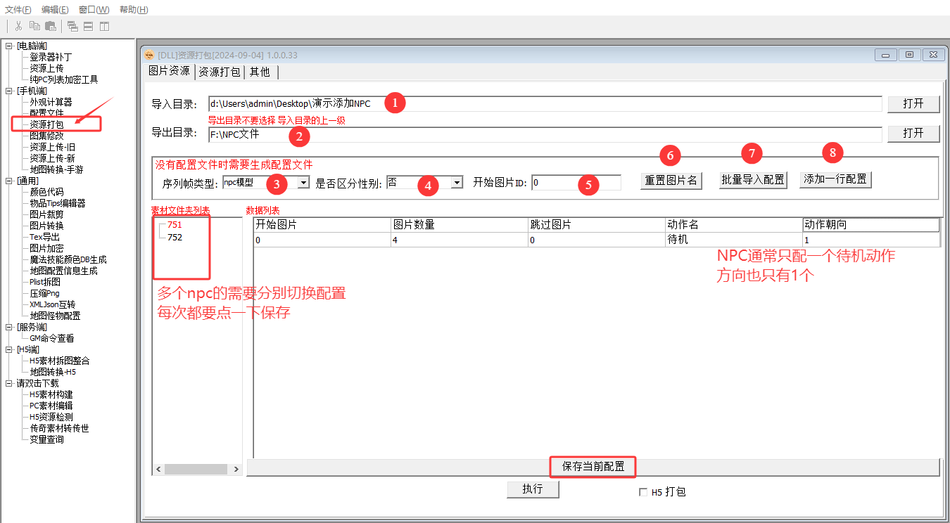The height and width of the screenshot is (523, 950).
Task: Click the 资源打包 window title bar icon
Action: pos(149,55)
